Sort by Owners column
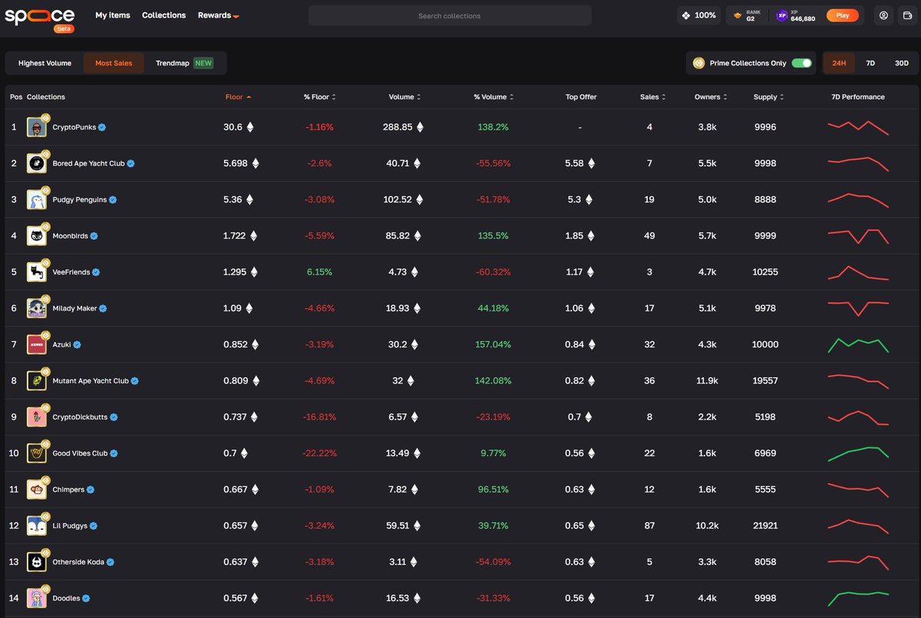921x618 pixels. [711, 97]
